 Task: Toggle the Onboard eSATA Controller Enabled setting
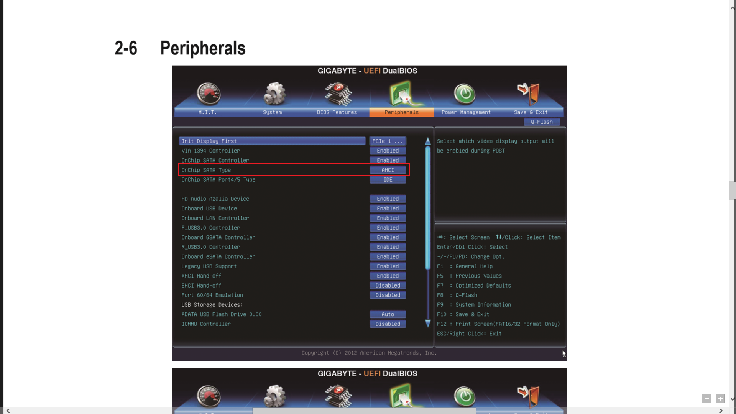[x=388, y=256]
